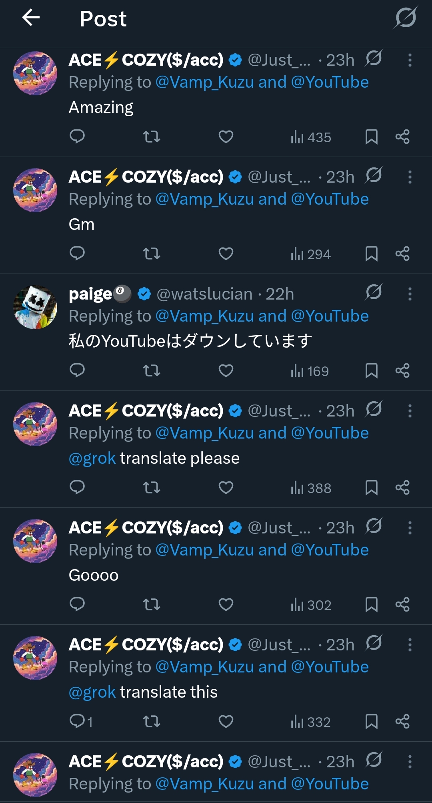
Task: Tap the Grok icon in the Post header
Action: point(406,18)
